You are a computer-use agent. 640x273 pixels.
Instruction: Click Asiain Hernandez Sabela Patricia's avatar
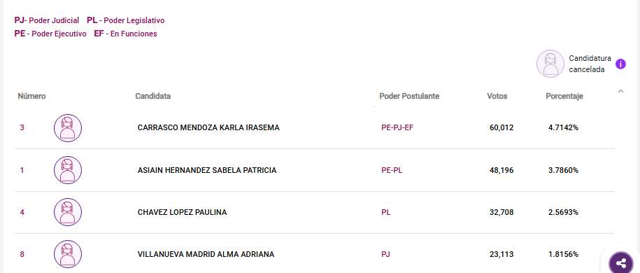click(x=68, y=170)
